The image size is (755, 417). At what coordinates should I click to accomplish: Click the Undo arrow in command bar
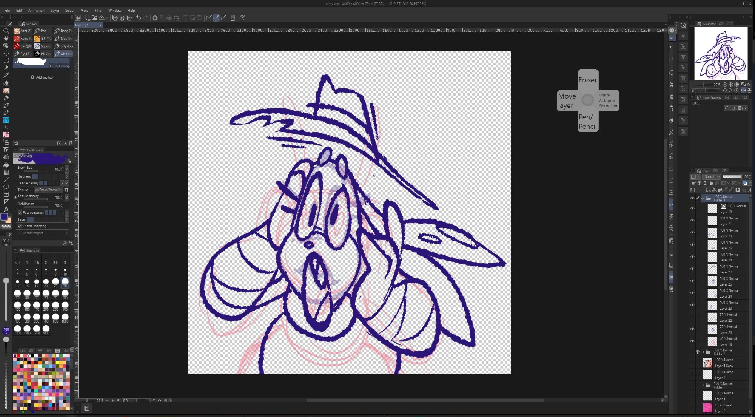point(139,18)
